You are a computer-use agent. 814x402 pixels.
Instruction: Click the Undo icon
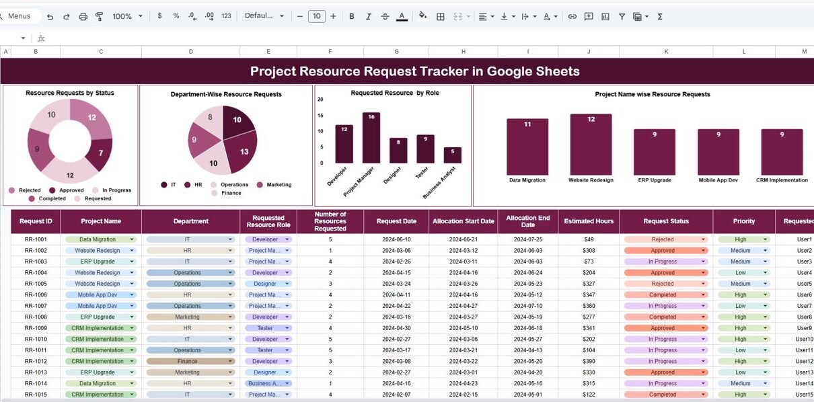click(x=50, y=16)
